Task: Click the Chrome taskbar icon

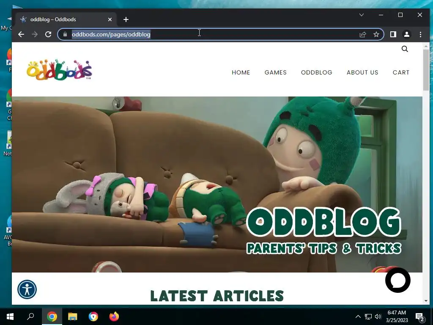Action: [52, 317]
